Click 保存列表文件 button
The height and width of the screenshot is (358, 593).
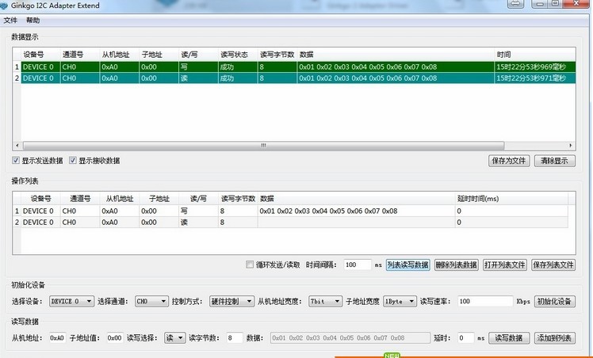[x=553, y=265]
